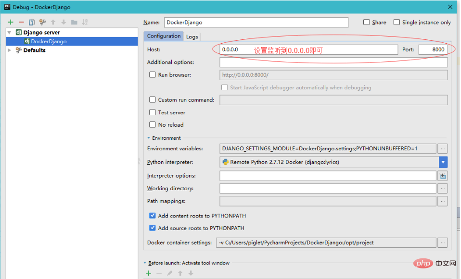The height and width of the screenshot is (279, 461).
Task: Create a new folder for configurations
Action: pos(74,22)
